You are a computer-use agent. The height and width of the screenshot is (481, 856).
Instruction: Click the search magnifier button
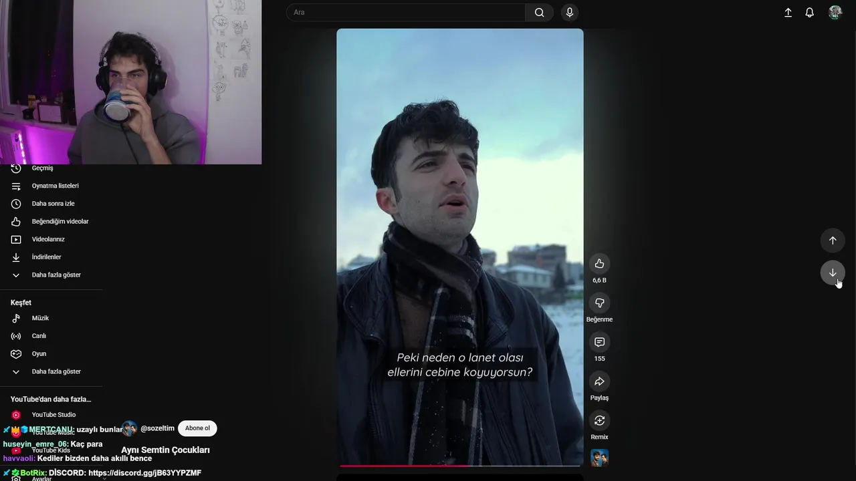pyautogui.click(x=539, y=12)
